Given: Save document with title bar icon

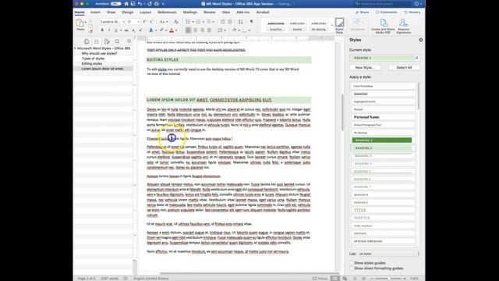Looking at the screenshot, I should pyautogui.click(x=133, y=4).
